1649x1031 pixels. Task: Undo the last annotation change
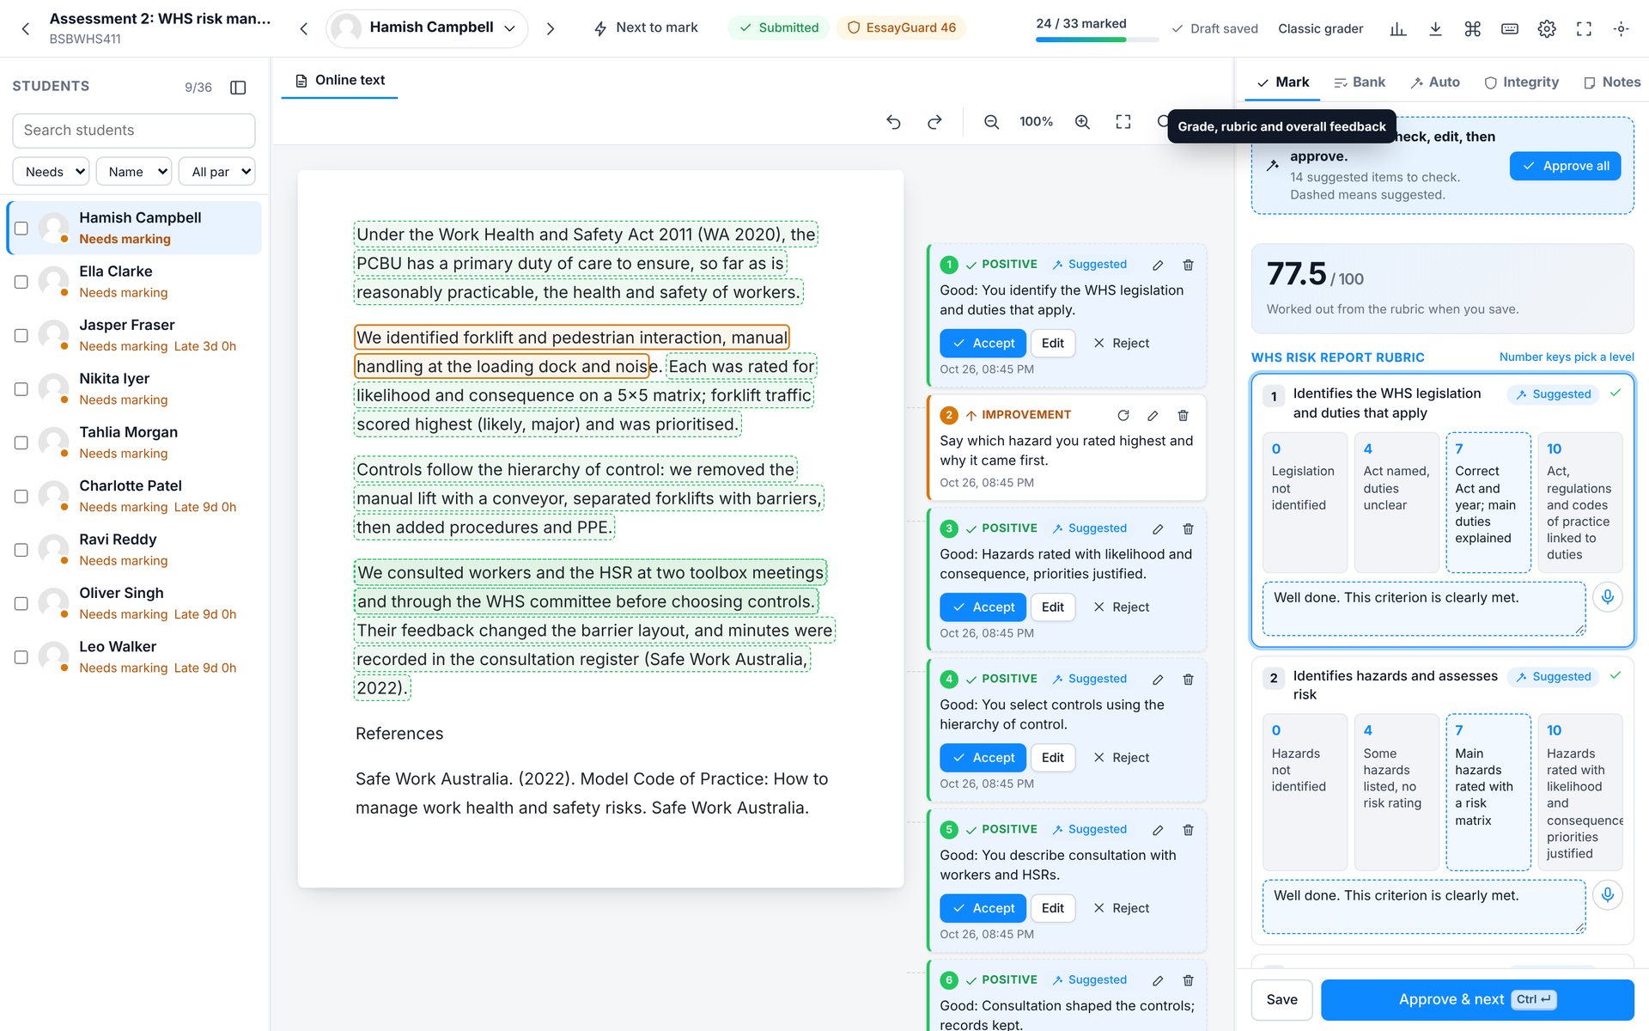tap(893, 122)
